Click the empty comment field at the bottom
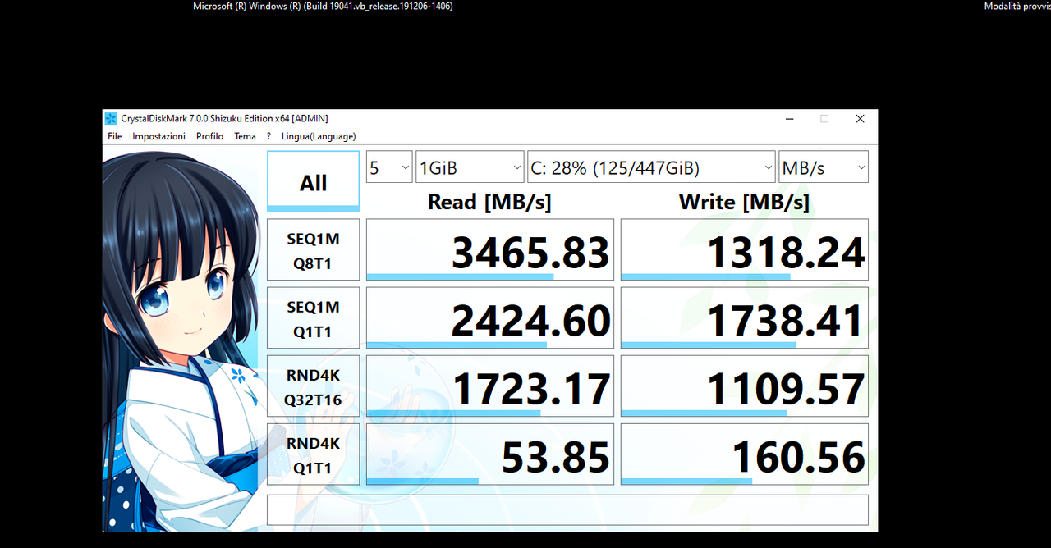Image resolution: width=1051 pixels, height=548 pixels. [x=567, y=509]
